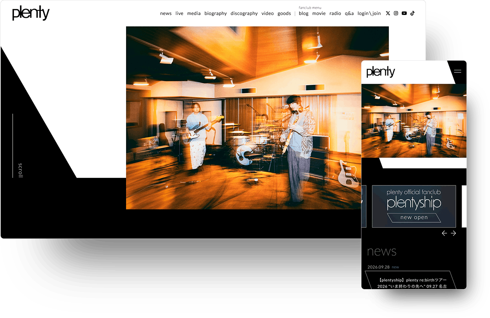The width and height of the screenshot is (490, 318).
Task: Open the fanclub movie link
Action: pos(319,14)
